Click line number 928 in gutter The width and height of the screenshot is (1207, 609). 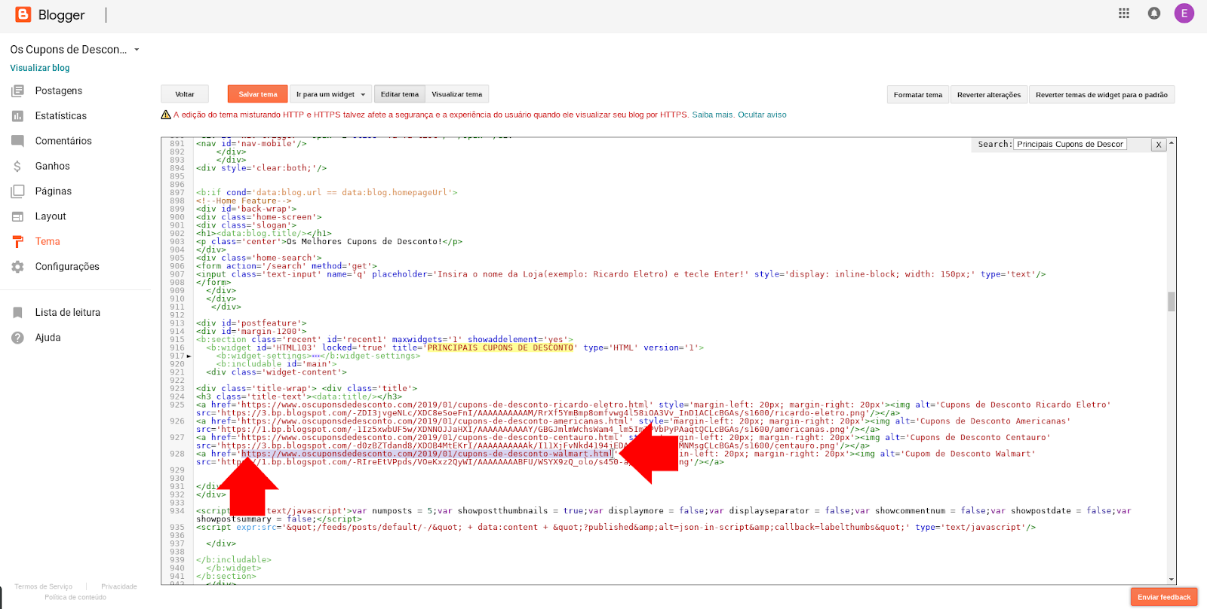pyautogui.click(x=177, y=454)
